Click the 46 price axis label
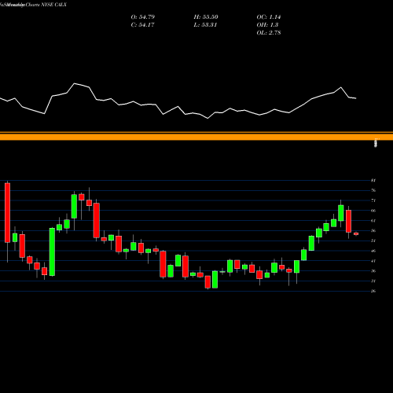This screenshot has height=393, width=393. point(373,251)
